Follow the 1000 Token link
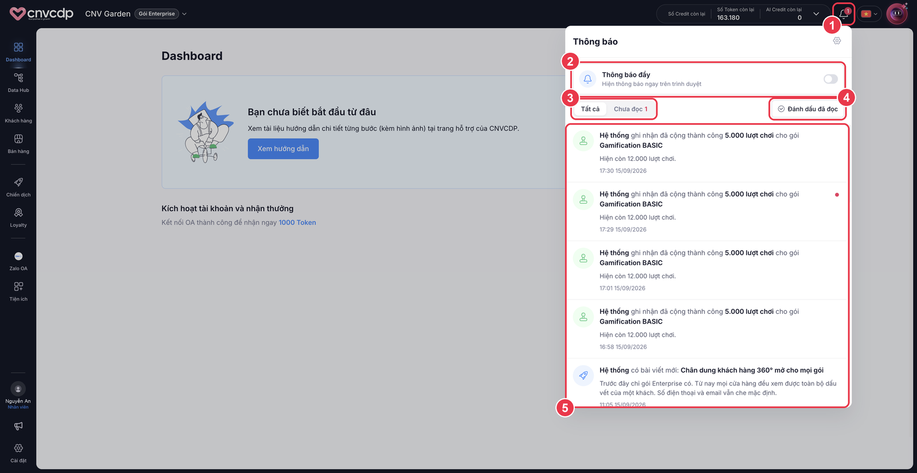 pyautogui.click(x=297, y=223)
